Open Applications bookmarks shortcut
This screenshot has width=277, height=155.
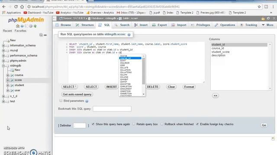coord(12,12)
